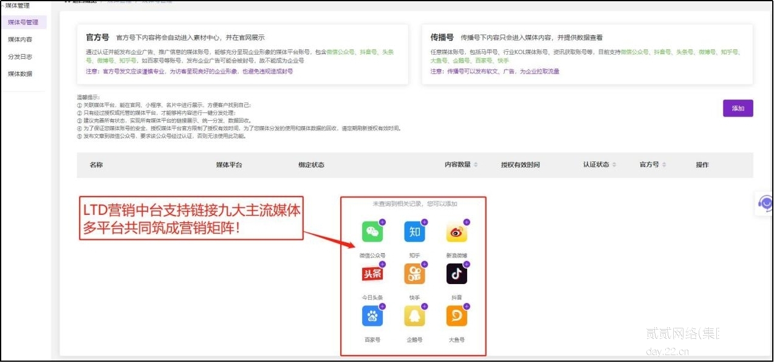Click the 官方号 info card

tap(242, 54)
